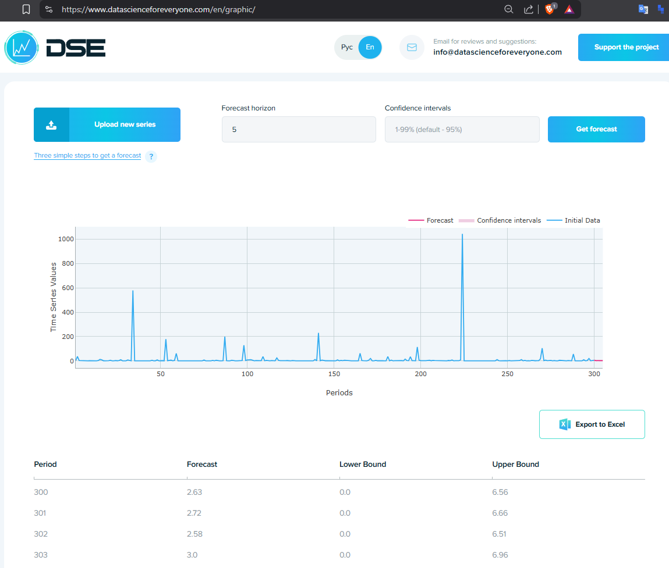The height and width of the screenshot is (568, 669).
Task: Click upper bound value 6.56
Action: pos(500,492)
